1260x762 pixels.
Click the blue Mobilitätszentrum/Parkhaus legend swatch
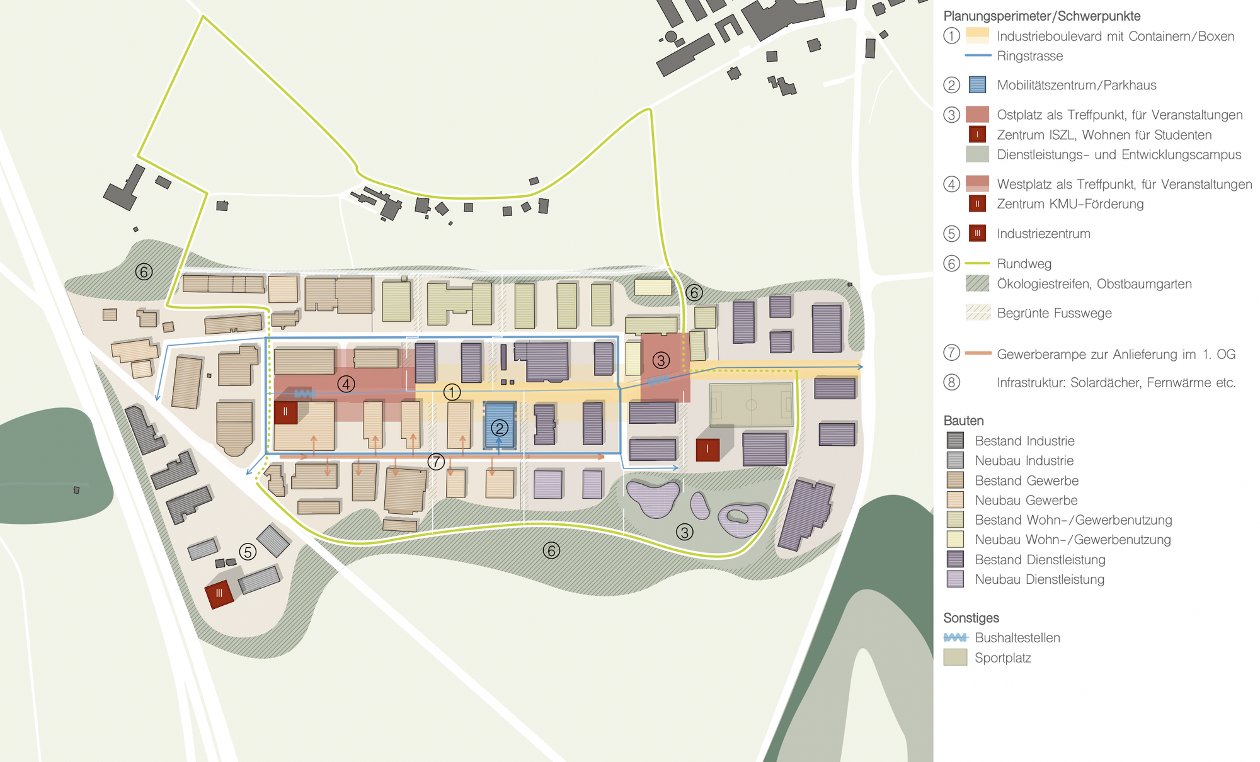tap(977, 85)
